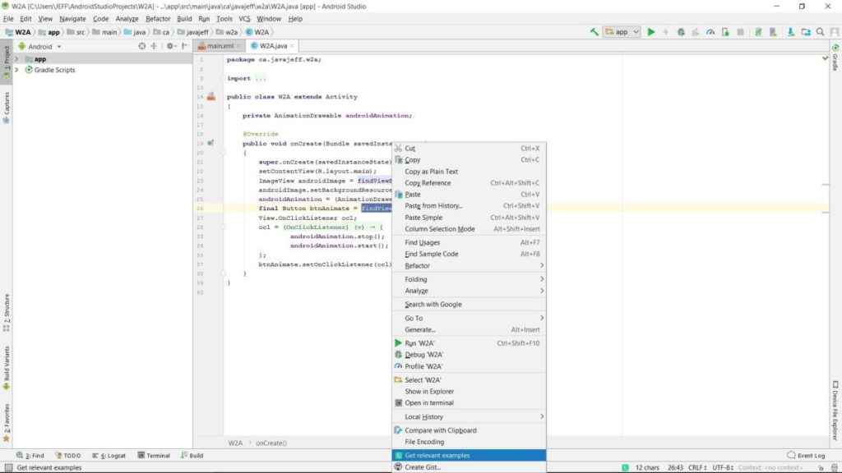
Task: Open the Refactor menu in menu bar
Action: point(158,19)
